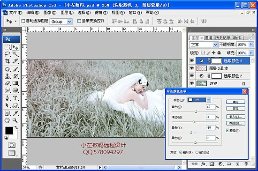This screenshot has height=171, width=258.
Task: Open the blend mode dropdown 正常
Action: [x=204, y=45]
